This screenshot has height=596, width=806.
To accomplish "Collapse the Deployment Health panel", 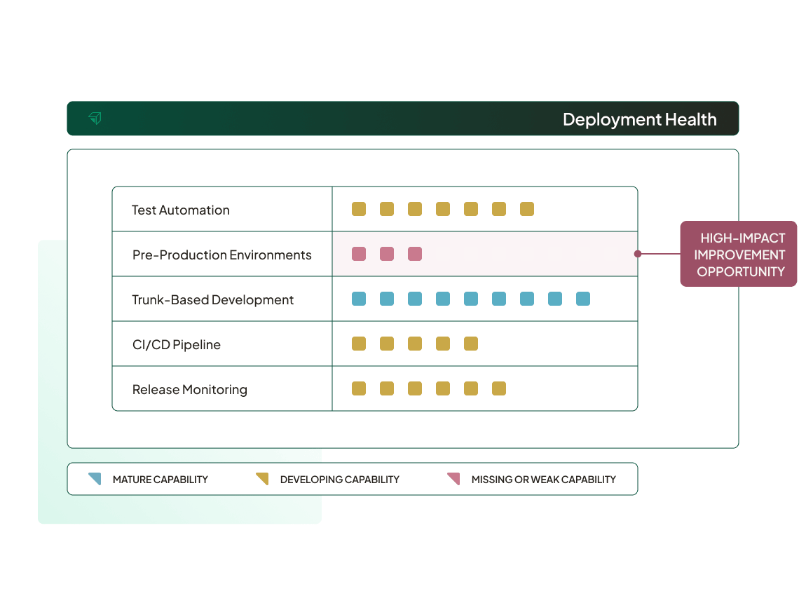I will click(640, 118).
